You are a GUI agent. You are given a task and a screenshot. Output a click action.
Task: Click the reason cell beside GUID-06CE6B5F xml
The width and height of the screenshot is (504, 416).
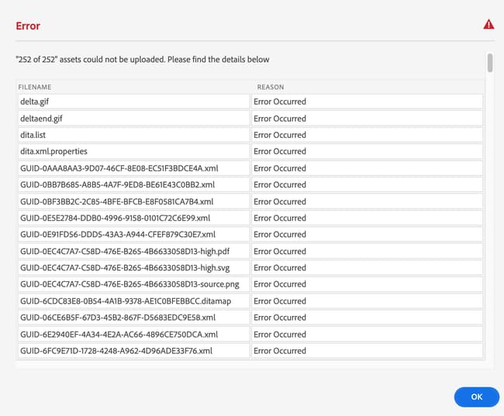[367, 318]
